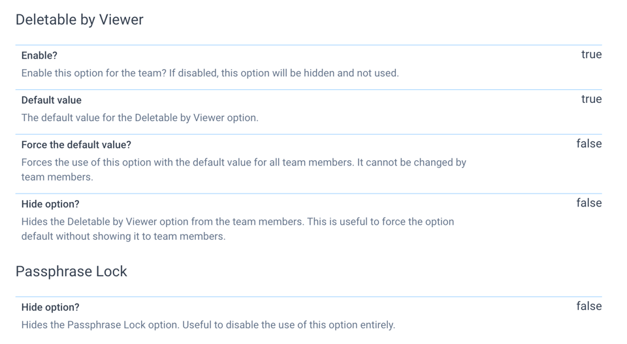The height and width of the screenshot is (344, 627).
Task: Select Hide option? label under Passphrase Lock
Action: point(50,308)
